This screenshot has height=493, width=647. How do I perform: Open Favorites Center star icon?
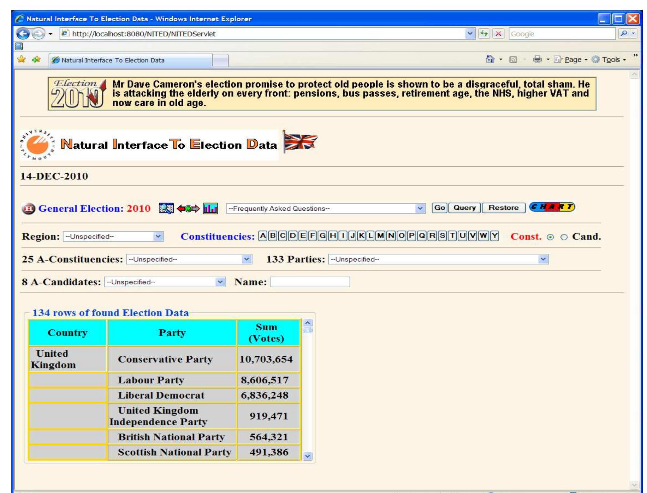point(21,59)
